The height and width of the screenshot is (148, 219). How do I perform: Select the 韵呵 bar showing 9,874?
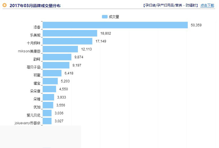57,57
